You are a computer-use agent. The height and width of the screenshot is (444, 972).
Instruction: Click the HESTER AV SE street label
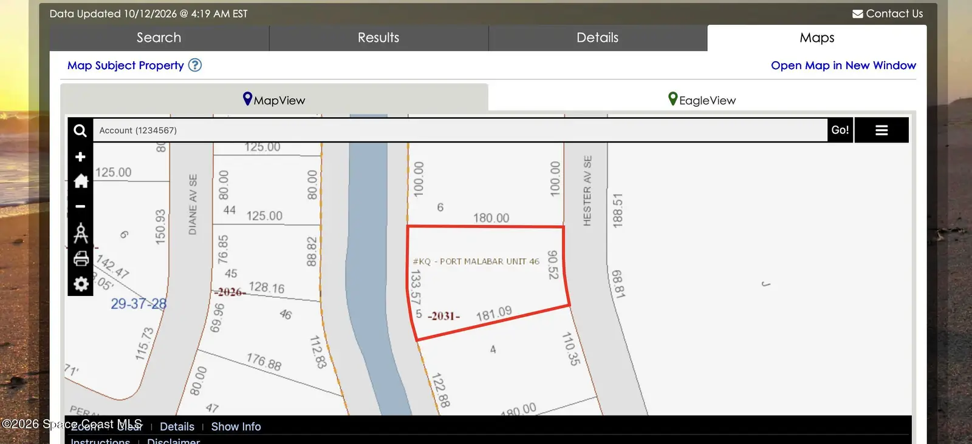point(587,190)
